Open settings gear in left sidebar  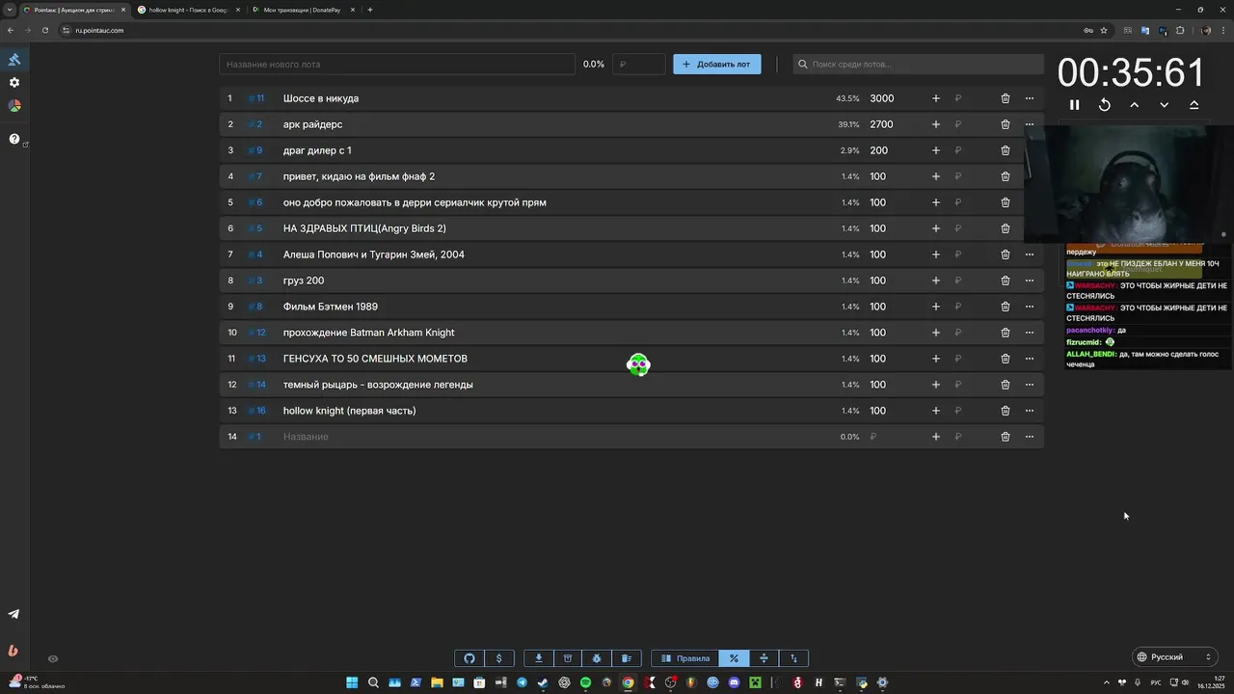point(14,83)
